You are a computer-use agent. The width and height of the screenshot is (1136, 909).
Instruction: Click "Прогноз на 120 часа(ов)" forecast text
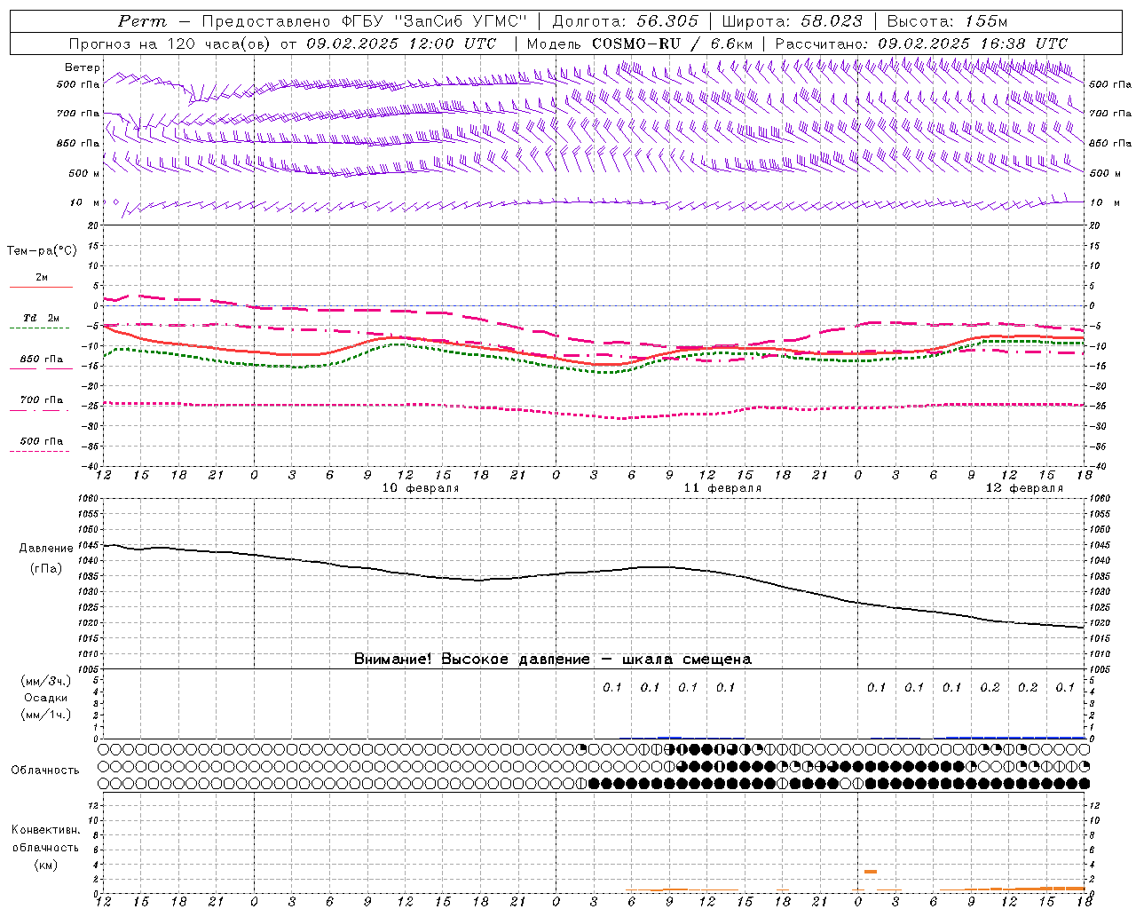click(x=170, y=43)
